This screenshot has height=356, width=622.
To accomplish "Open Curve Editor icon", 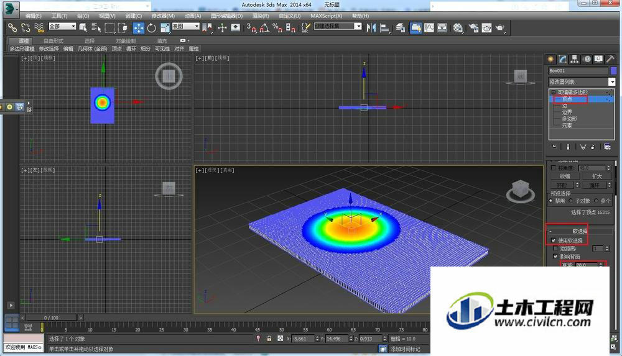I will pos(429,27).
